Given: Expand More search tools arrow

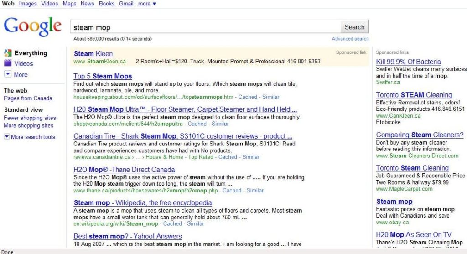Looking at the screenshot, I should tap(6, 136).
